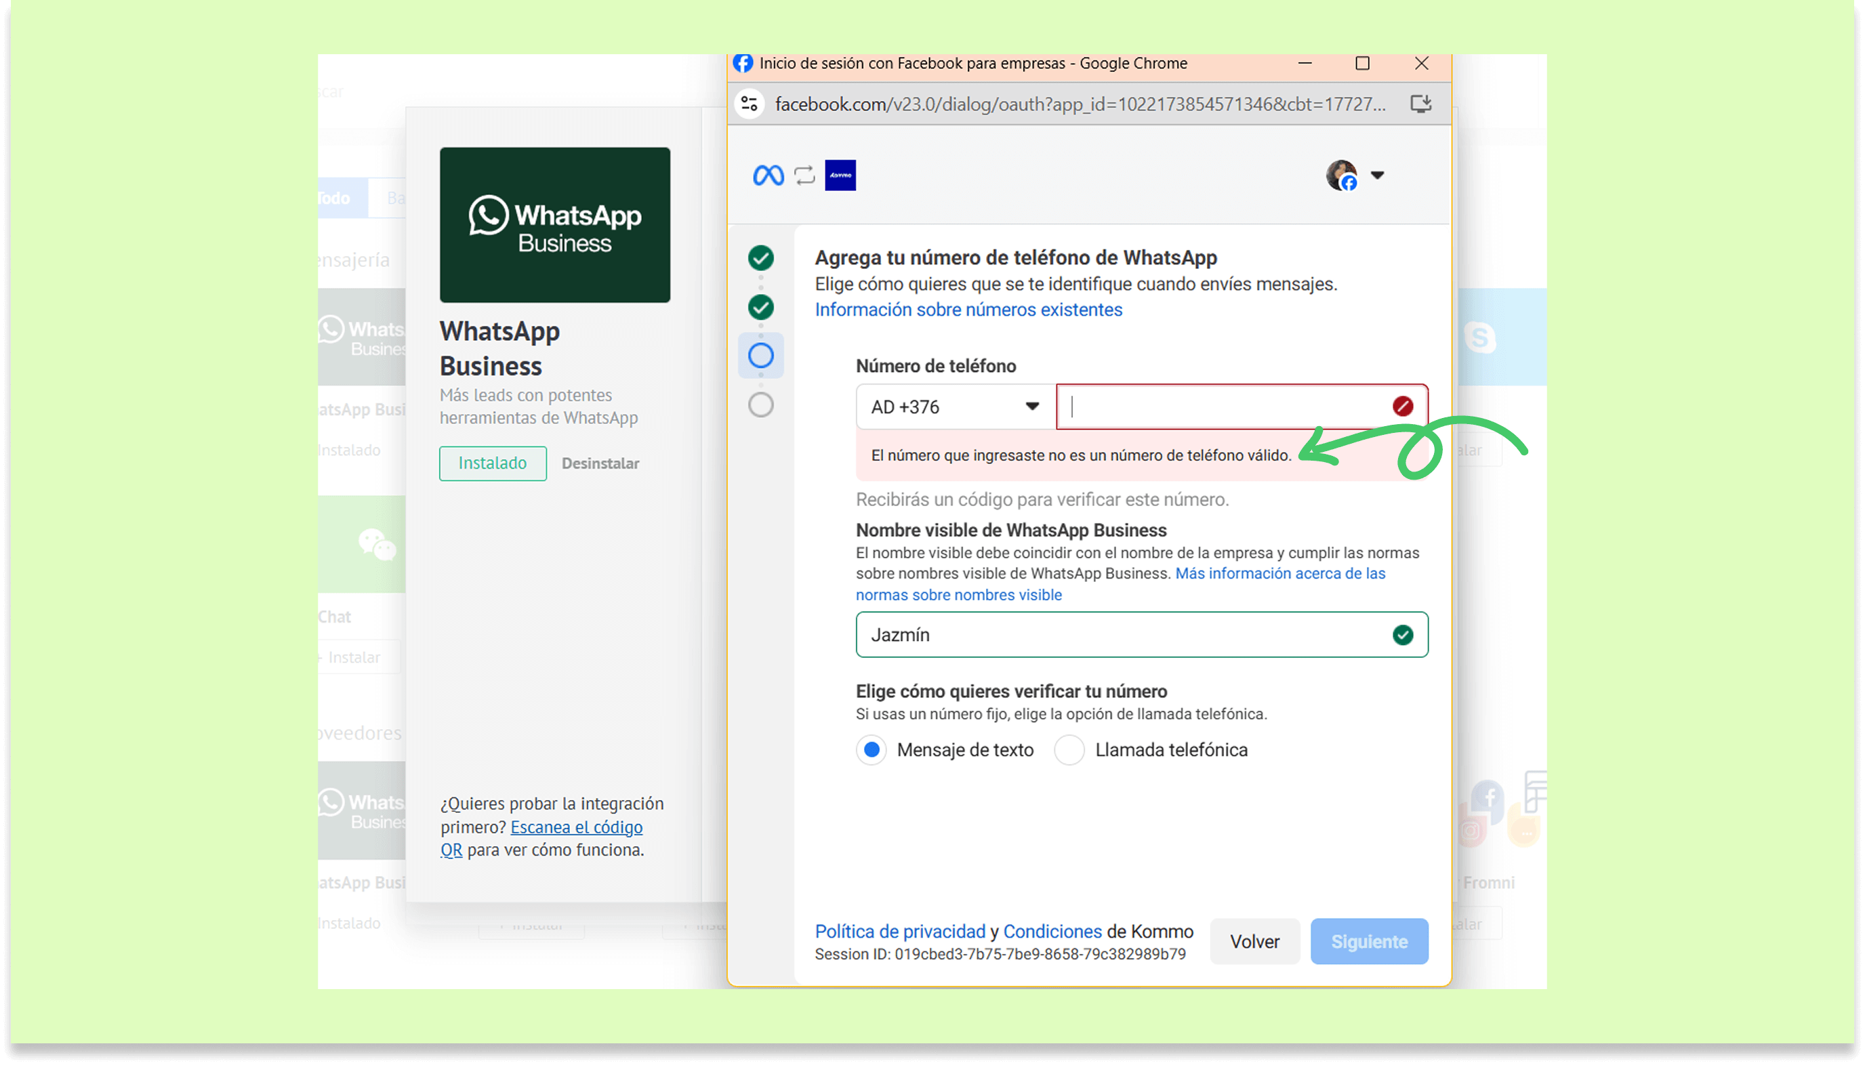Click the last pending step circle

click(x=760, y=405)
